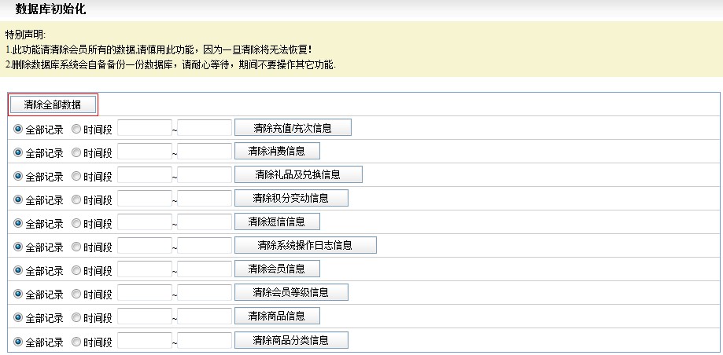The image size is (723, 355).
Task: Click the 清除积分变动信息 button
Action: click(x=291, y=198)
